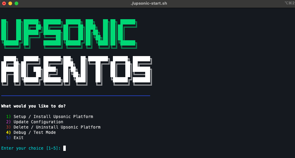Image resolution: width=295 pixels, height=158 pixels.
Task: Click the white AGENTOS ASCII banner
Action: tap(77, 71)
